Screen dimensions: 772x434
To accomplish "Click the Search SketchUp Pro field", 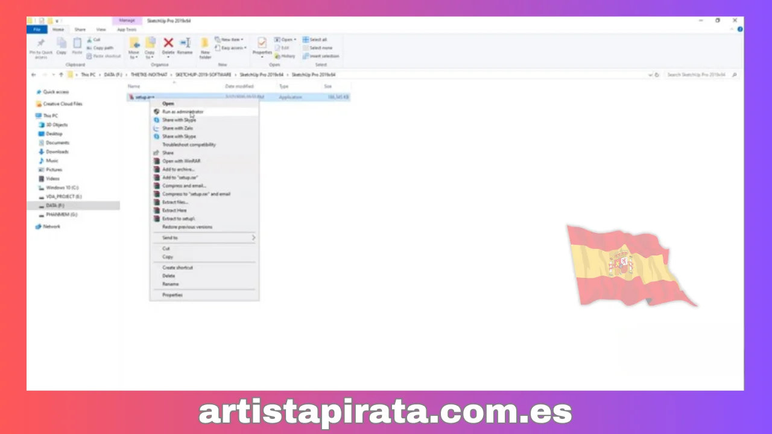I will click(701, 75).
